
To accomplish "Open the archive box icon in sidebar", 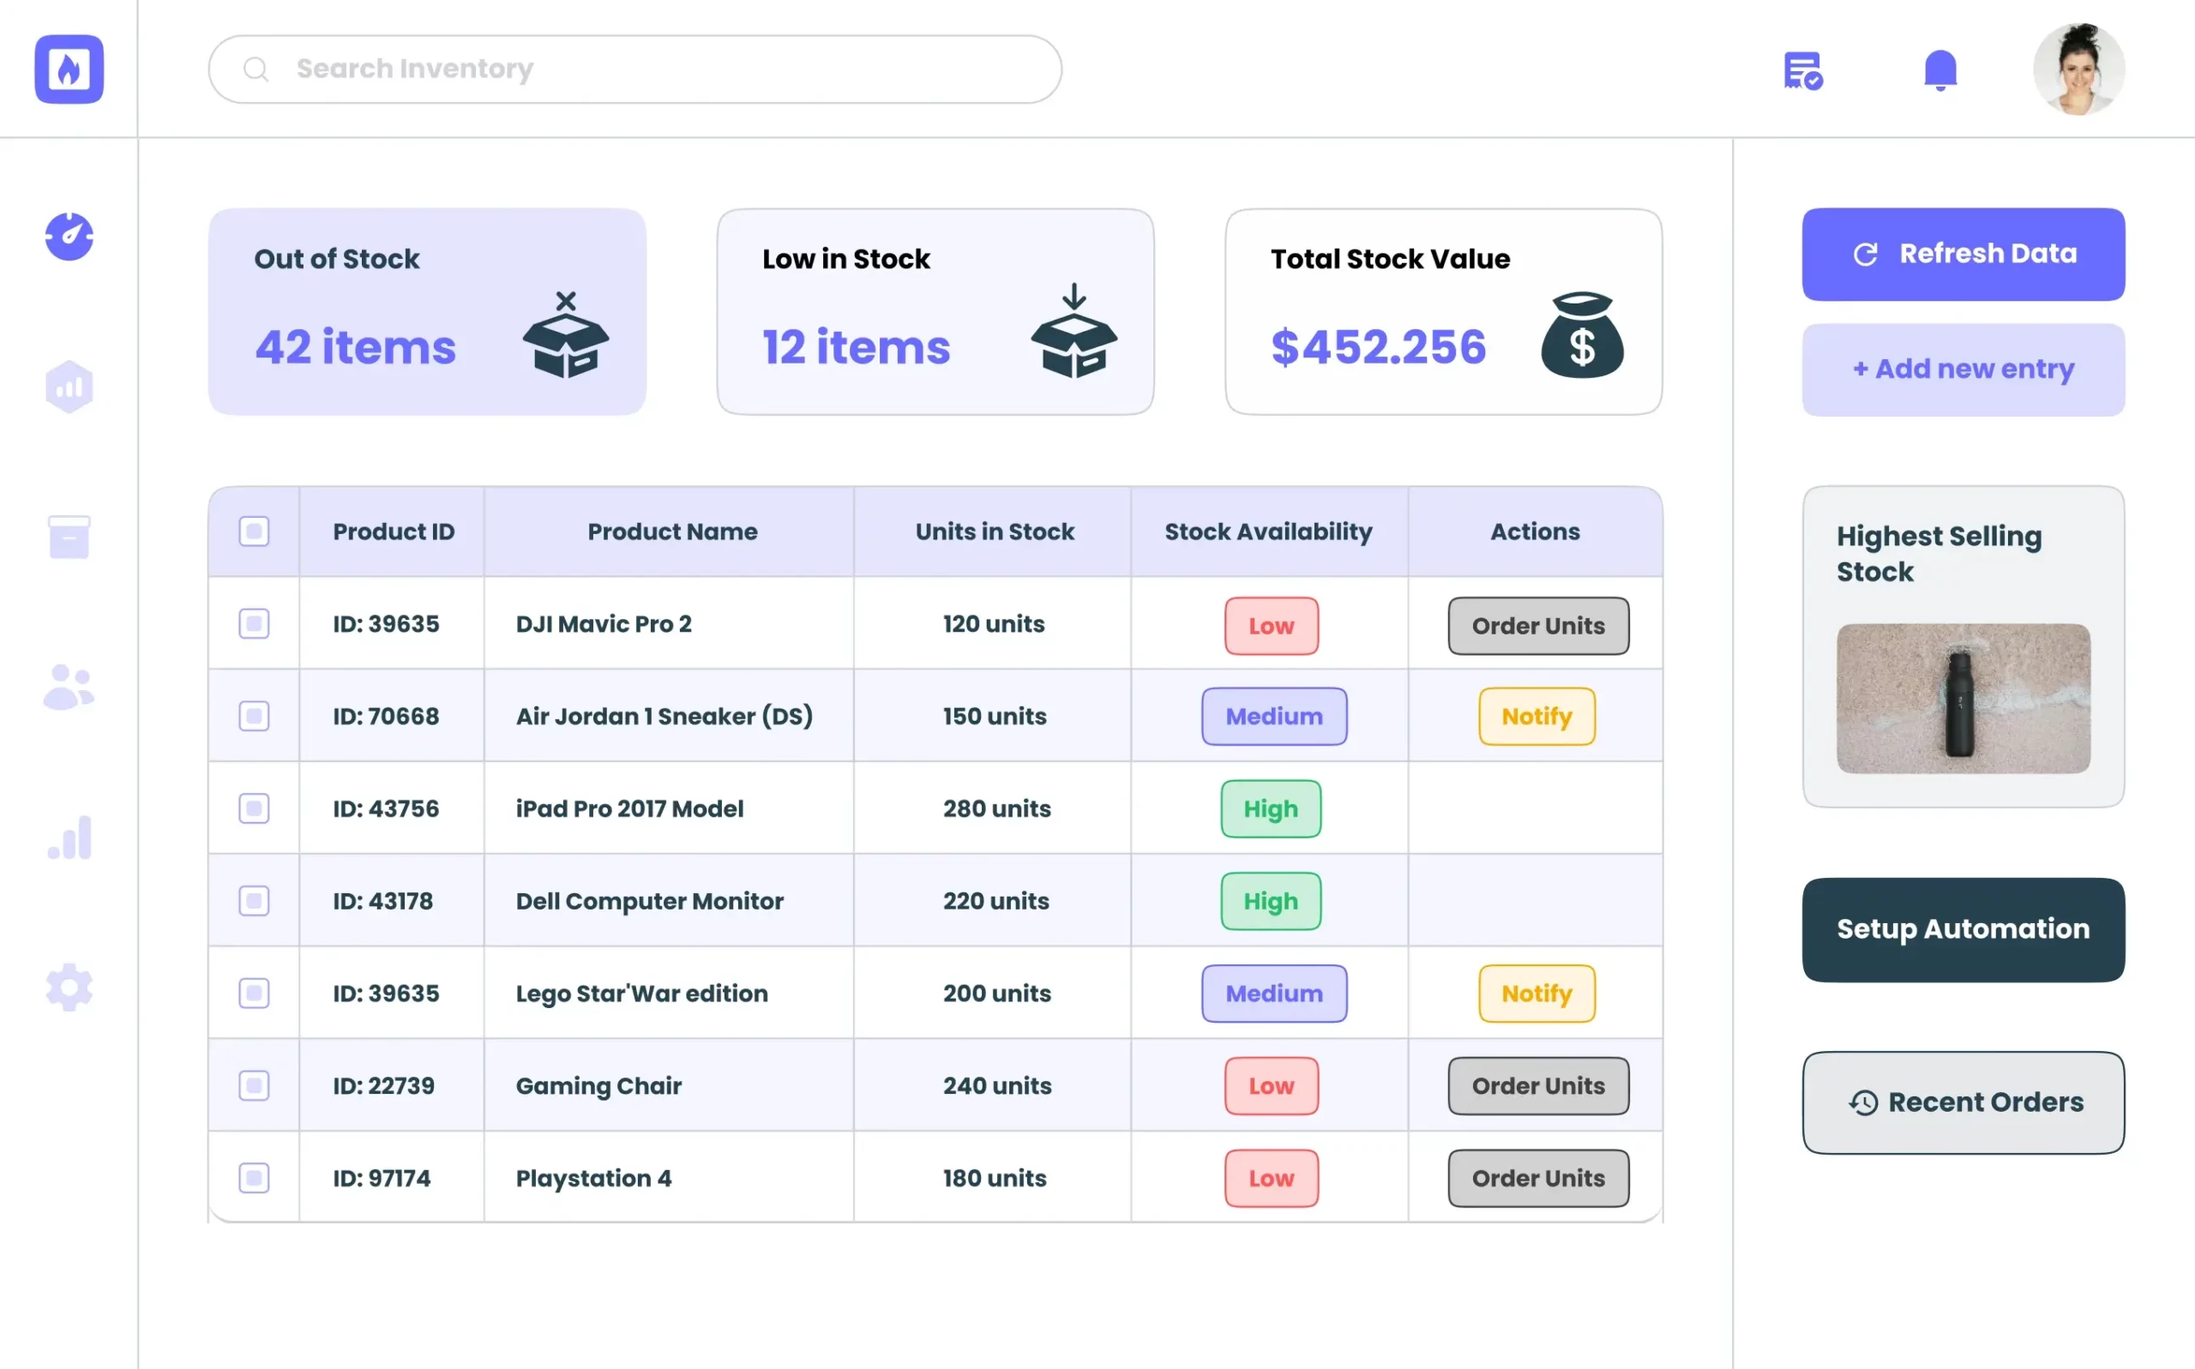I will coord(69,537).
